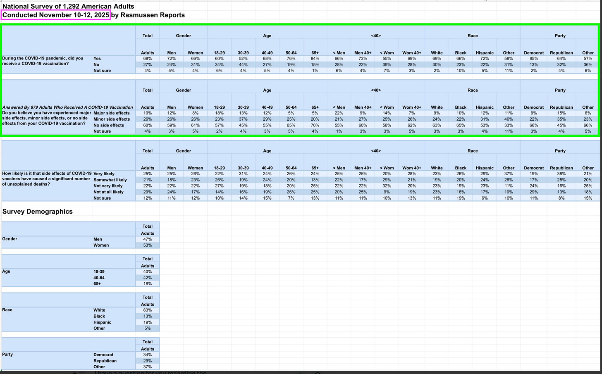Select the 13% value for Black in Race demographics
Viewport: 602px width, 374px height.
tap(148, 317)
